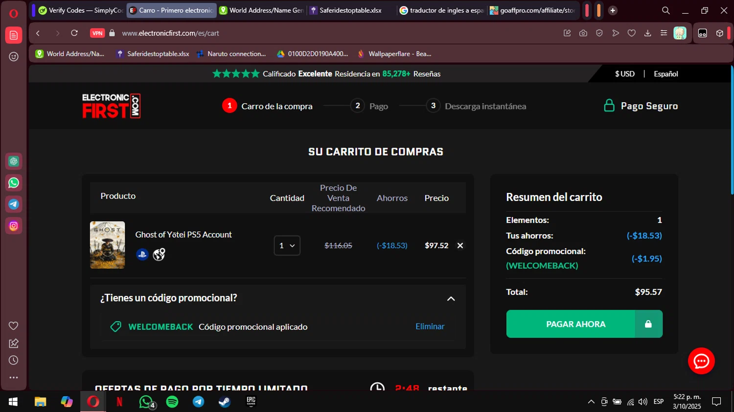The height and width of the screenshot is (412, 734).
Task: Open the sidebar history clock icon
Action: (14, 360)
